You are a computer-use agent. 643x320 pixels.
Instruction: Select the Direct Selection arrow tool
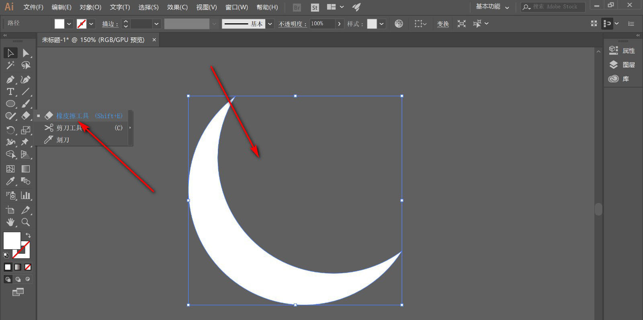click(x=25, y=53)
